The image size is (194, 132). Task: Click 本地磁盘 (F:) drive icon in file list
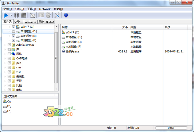(63, 47)
